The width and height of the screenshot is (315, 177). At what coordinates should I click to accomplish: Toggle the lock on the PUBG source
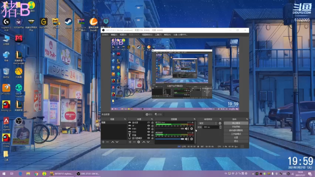tap(152, 129)
